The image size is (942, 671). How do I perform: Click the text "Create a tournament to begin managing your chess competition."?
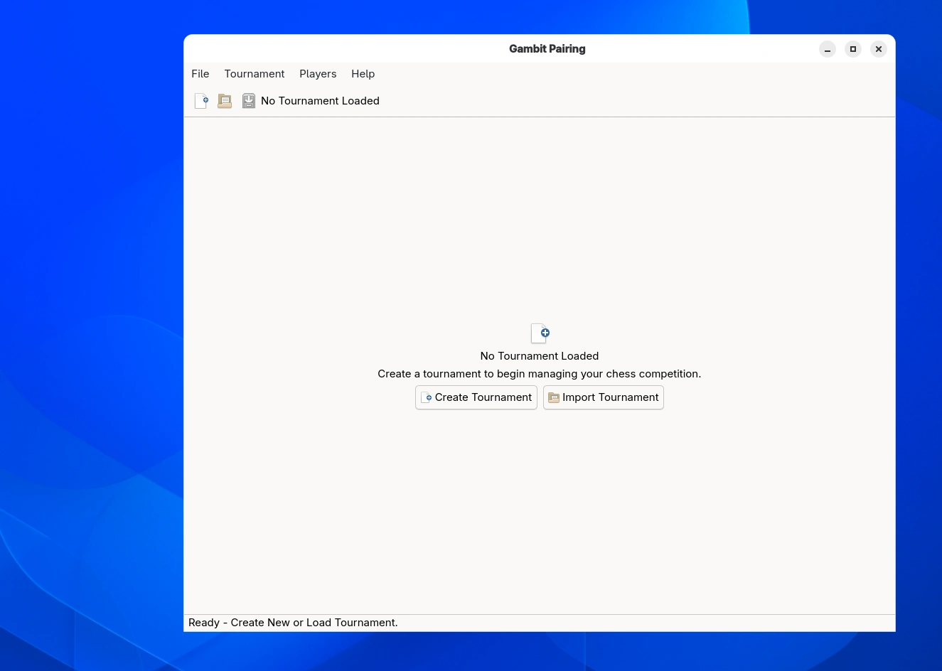[x=540, y=374]
